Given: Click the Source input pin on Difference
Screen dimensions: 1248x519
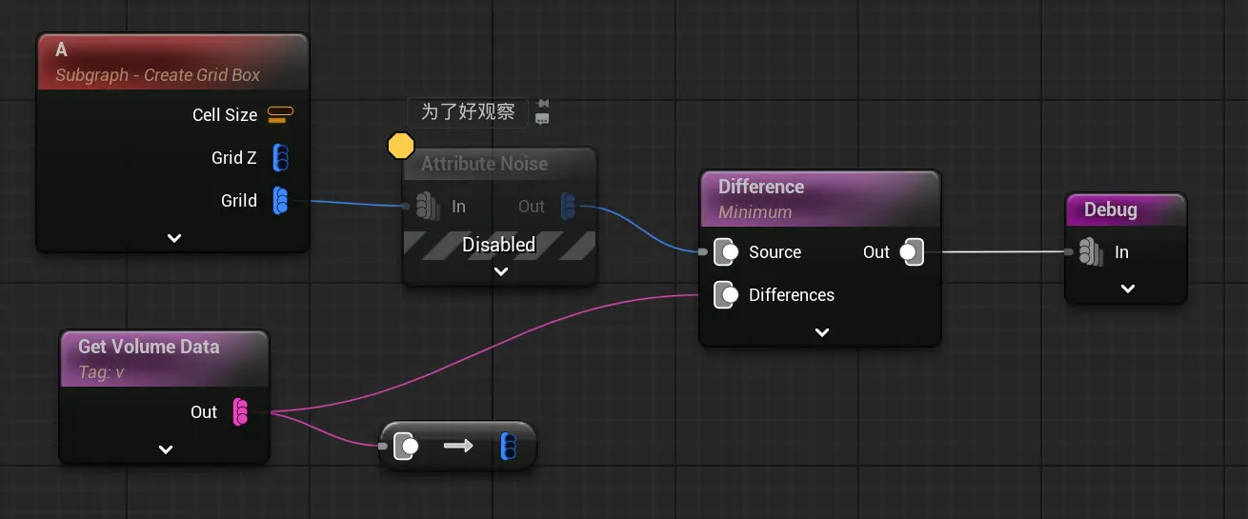Looking at the screenshot, I should 727,252.
